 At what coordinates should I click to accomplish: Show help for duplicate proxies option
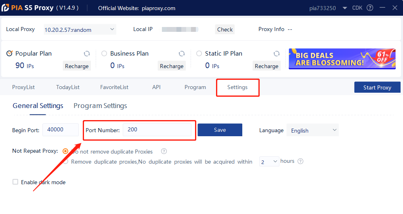pyautogui.click(x=164, y=151)
